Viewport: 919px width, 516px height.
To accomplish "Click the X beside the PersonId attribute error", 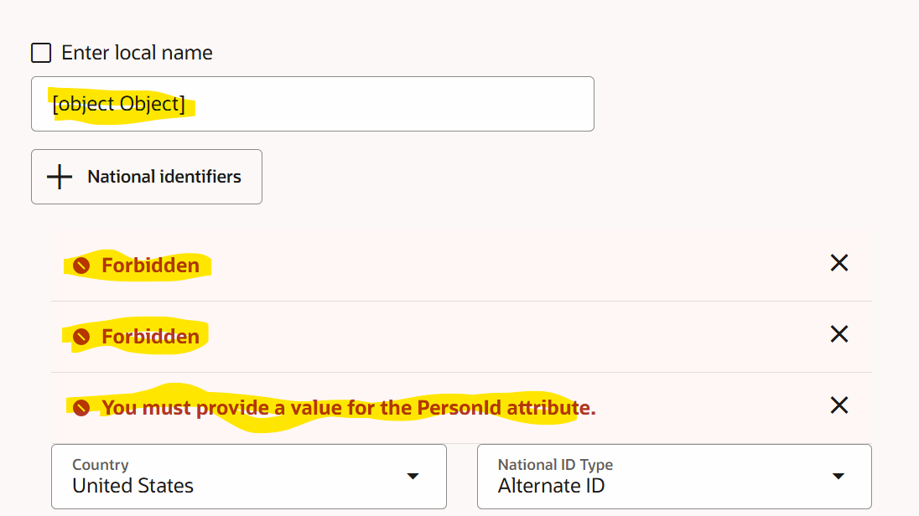I will [839, 405].
